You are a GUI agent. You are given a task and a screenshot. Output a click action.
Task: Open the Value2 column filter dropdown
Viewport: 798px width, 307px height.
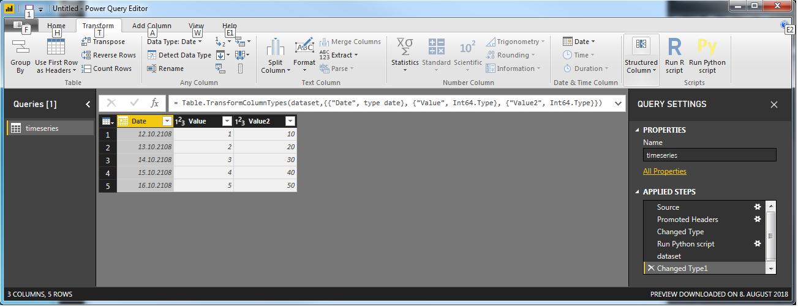pyautogui.click(x=290, y=121)
